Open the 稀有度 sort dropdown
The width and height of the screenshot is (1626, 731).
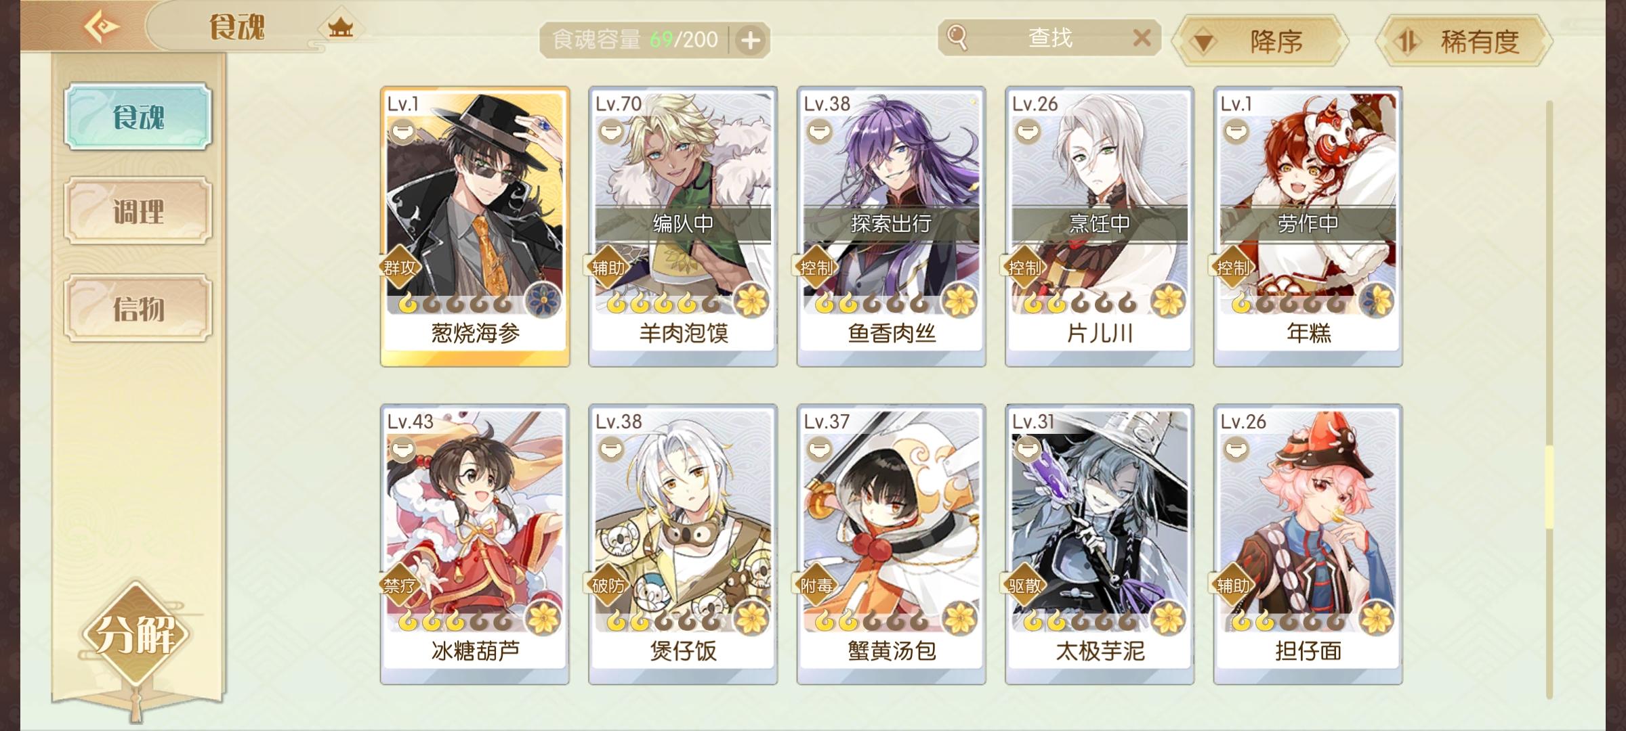click(x=1465, y=42)
